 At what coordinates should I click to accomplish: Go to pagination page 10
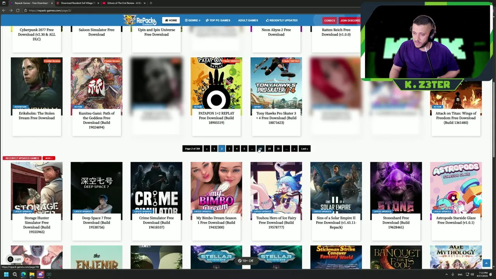click(x=260, y=148)
